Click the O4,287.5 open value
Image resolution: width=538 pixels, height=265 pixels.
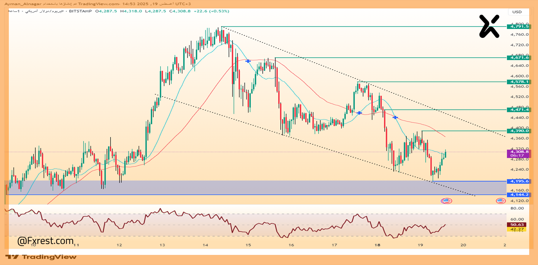click(107, 11)
